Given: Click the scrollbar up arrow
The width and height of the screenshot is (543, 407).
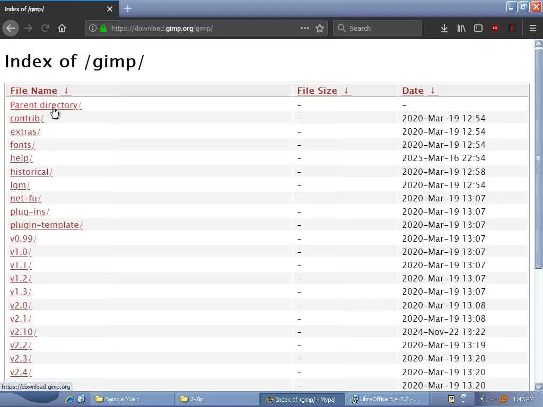Looking at the screenshot, I should pos(539,43).
